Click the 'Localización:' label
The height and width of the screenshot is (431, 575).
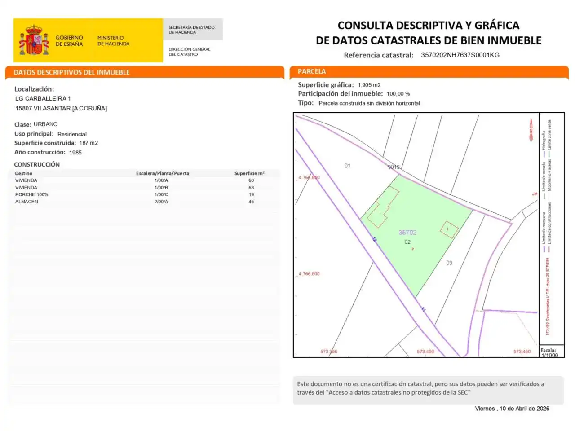[x=34, y=89]
